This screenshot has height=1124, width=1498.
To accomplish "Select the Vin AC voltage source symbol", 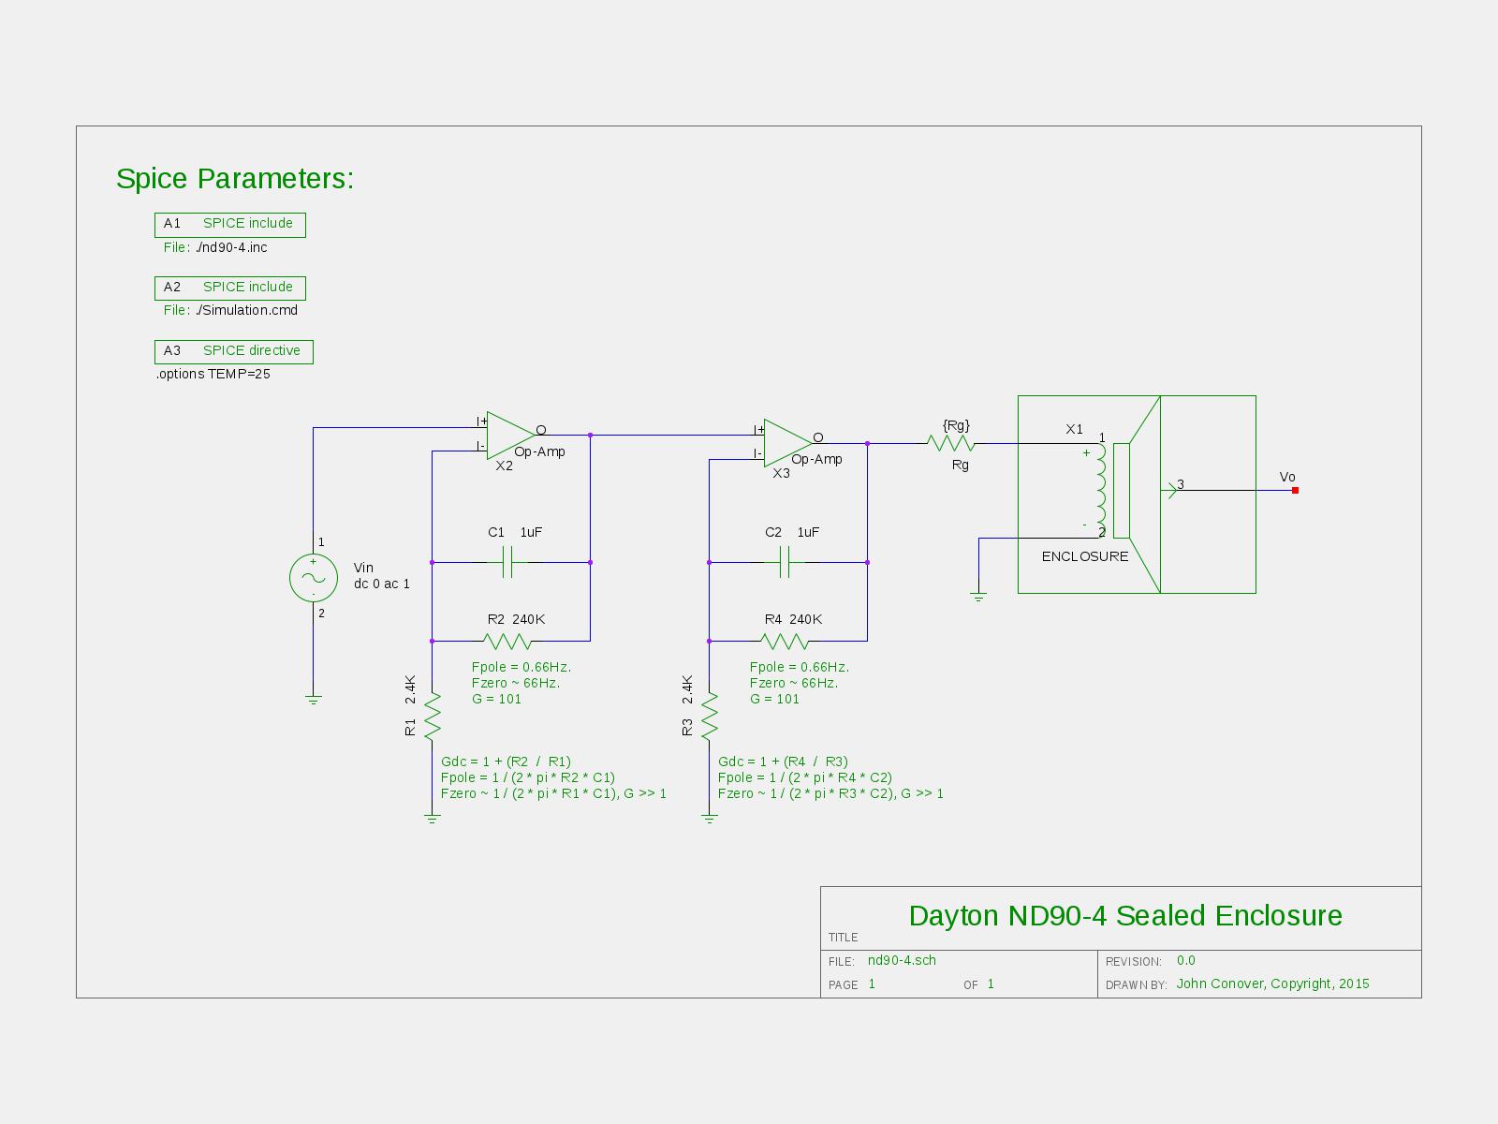I will click(x=313, y=578).
